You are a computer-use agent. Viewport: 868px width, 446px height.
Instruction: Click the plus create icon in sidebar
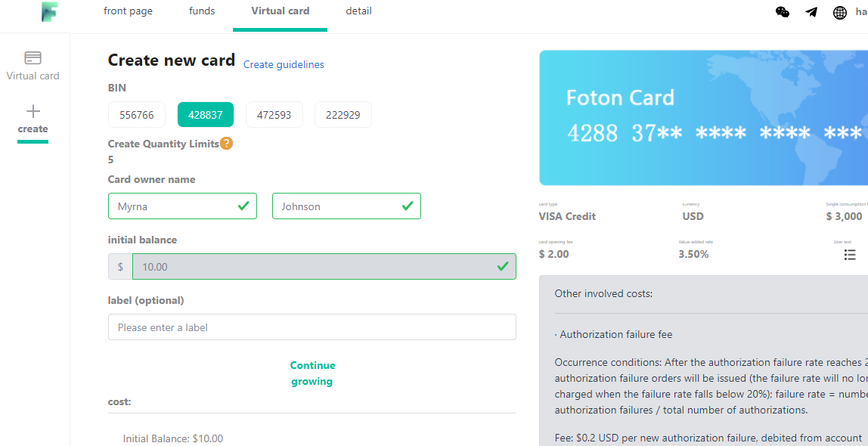point(33,112)
